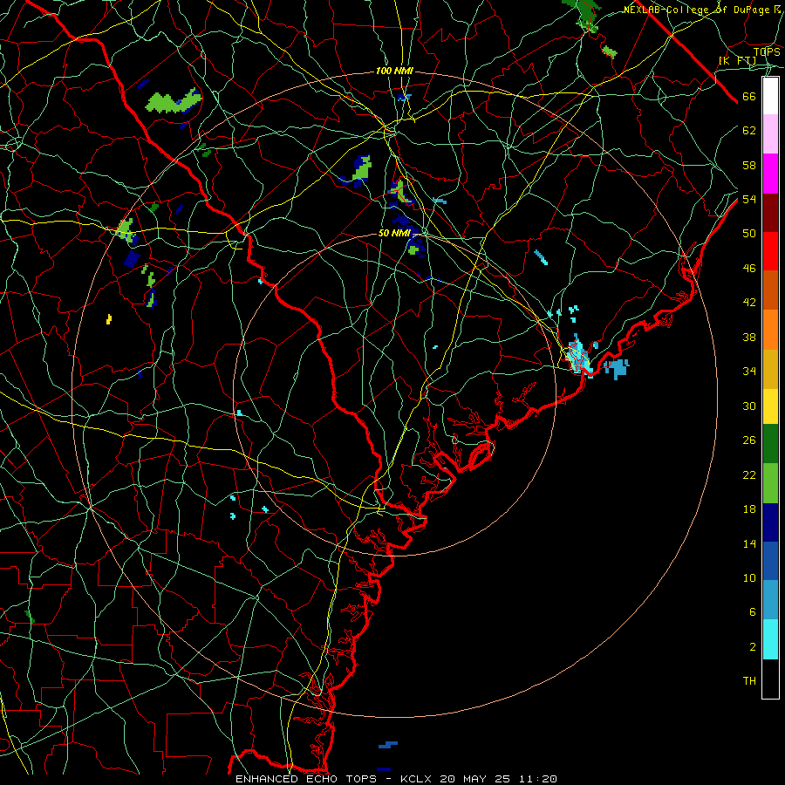Screen dimensions: 785x785
Task: Click the "TOPS" legend title
Action: click(x=767, y=52)
